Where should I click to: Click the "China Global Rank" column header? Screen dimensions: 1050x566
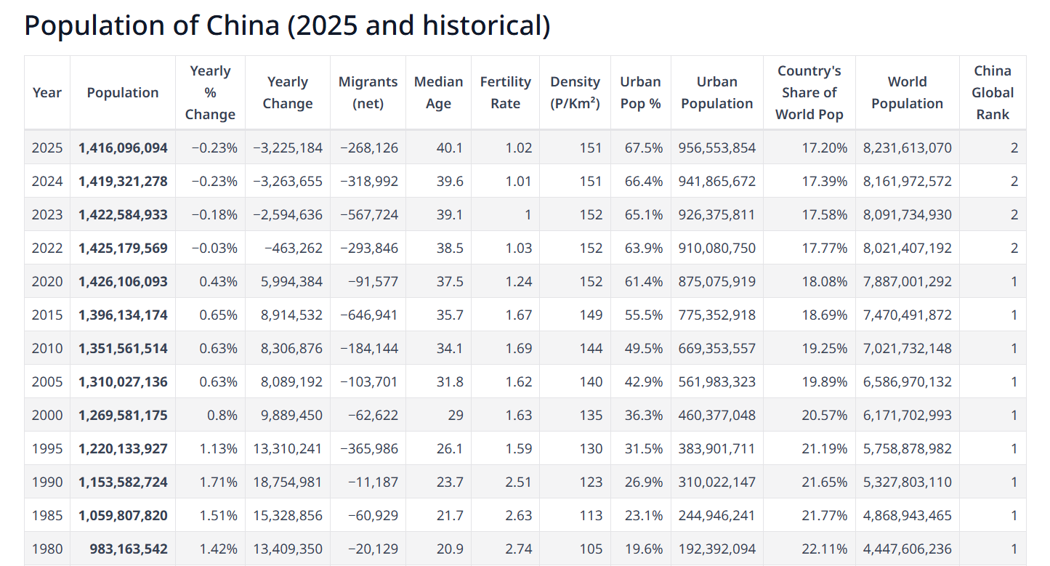993,93
